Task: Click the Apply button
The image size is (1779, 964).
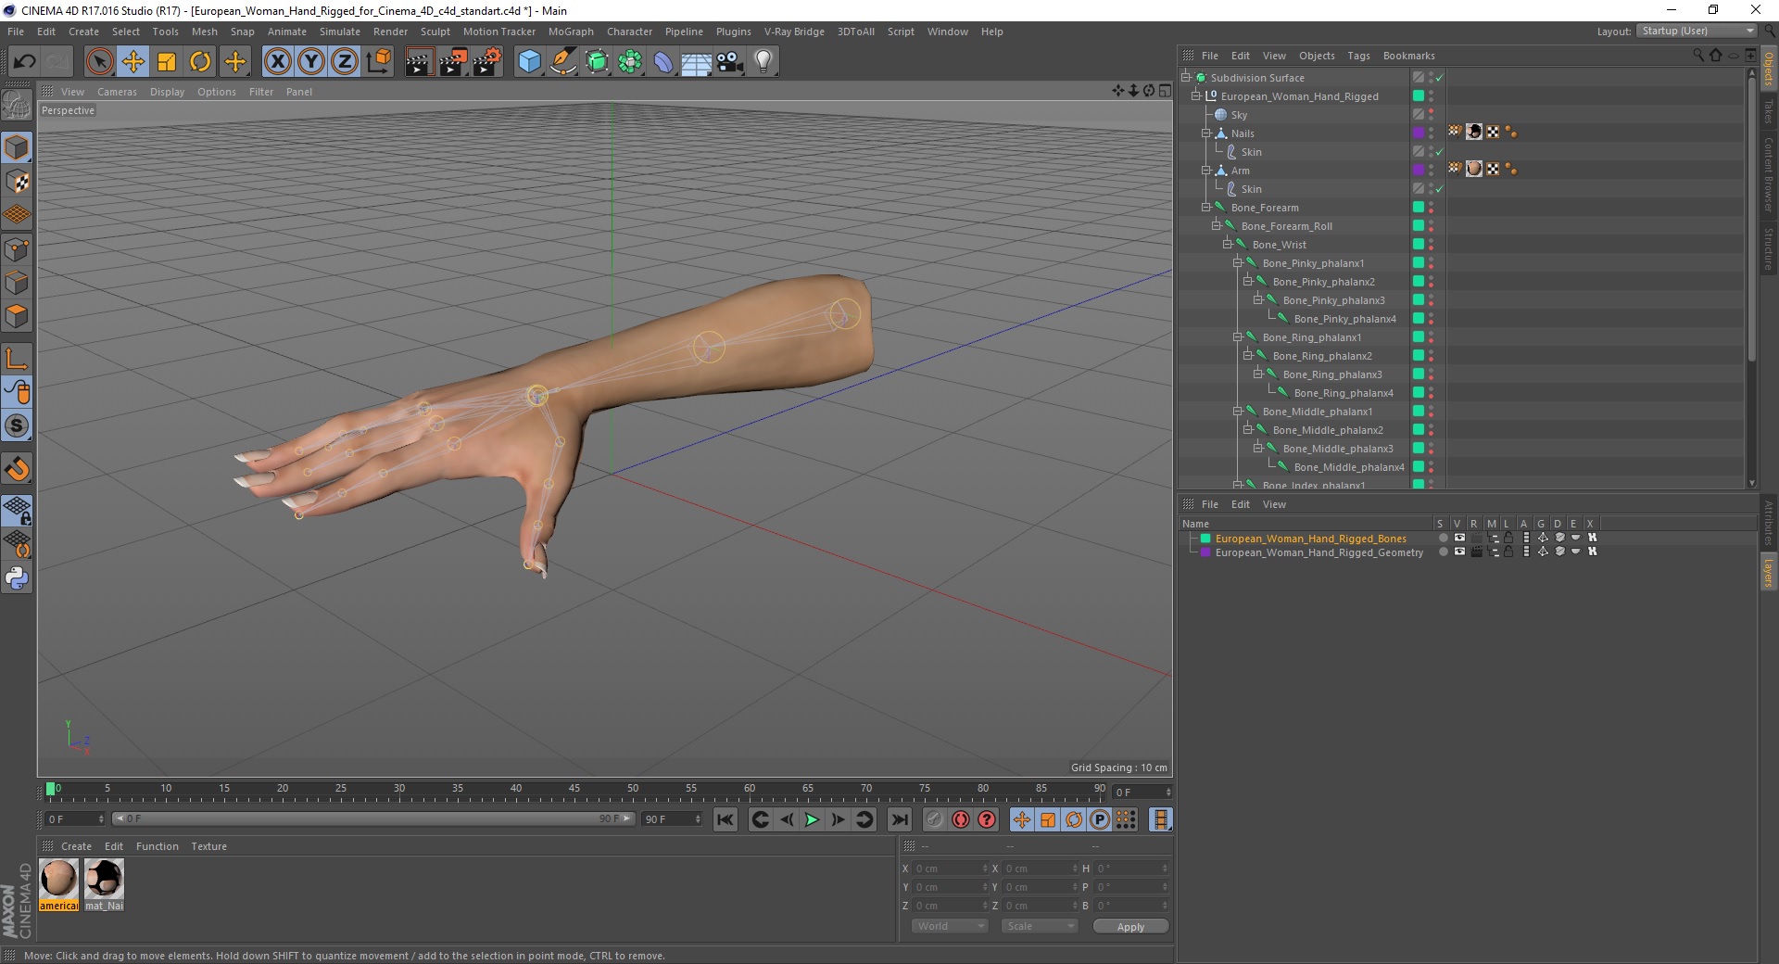Action: click(1130, 927)
